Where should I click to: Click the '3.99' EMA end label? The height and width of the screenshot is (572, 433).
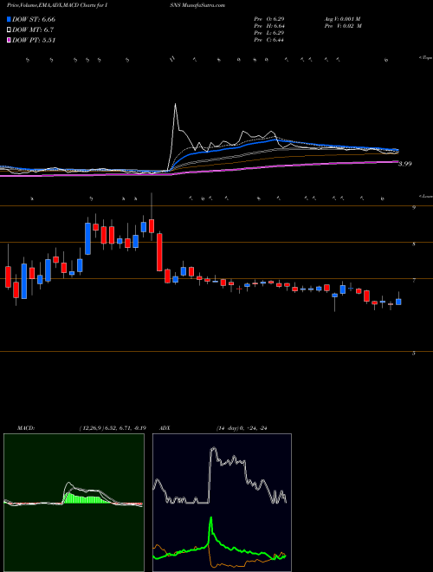pyautogui.click(x=404, y=164)
